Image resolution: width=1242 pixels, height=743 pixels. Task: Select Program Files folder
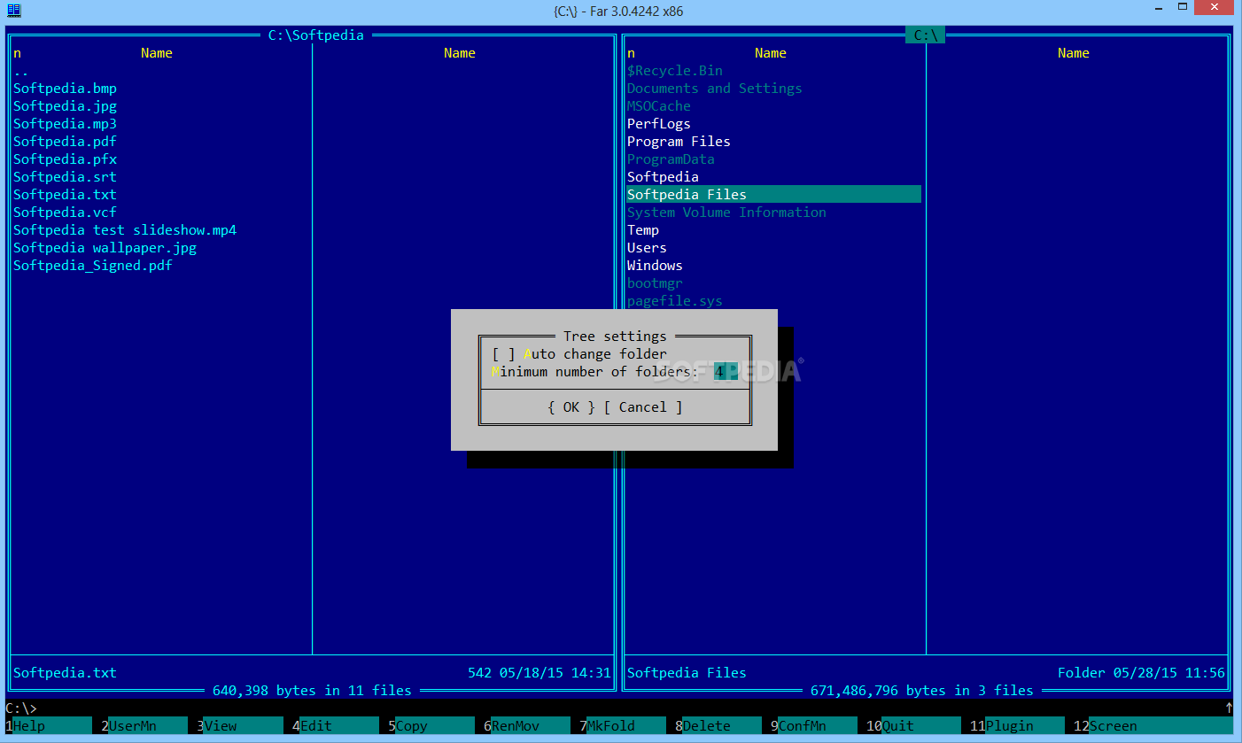pos(679,142)
